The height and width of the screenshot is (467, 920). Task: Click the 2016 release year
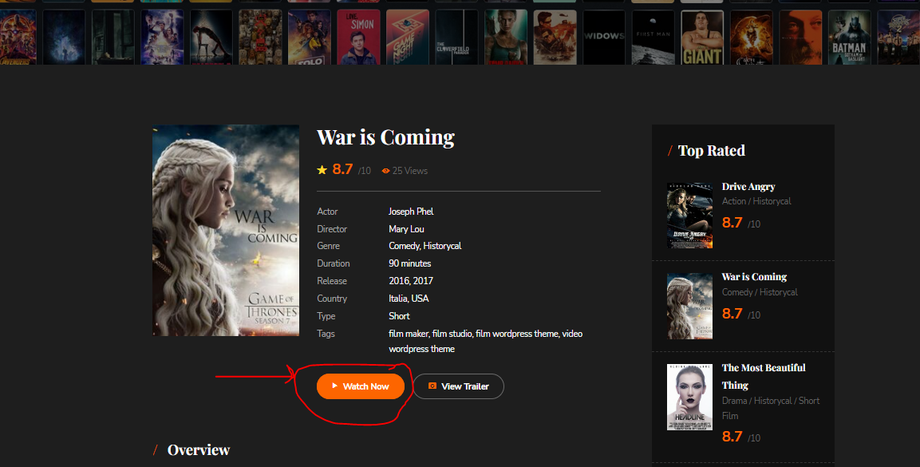(398, 281)
